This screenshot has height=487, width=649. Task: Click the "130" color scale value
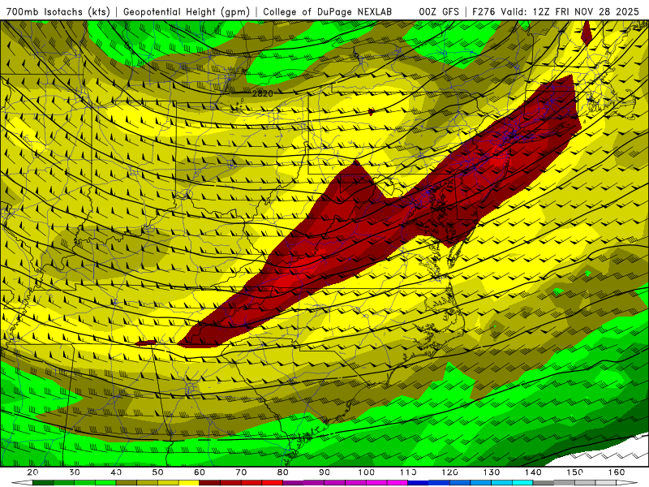(x=492, y=472)
